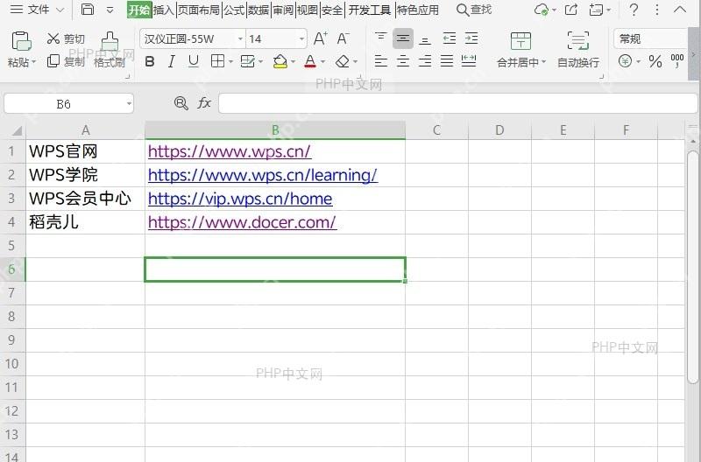
Task: Click the justify alignment icon
Action: [447, 61]
